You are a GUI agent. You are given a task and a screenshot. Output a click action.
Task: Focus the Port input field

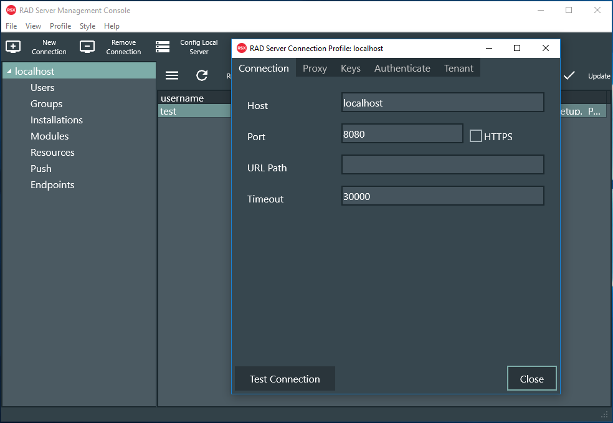(402, 134)
